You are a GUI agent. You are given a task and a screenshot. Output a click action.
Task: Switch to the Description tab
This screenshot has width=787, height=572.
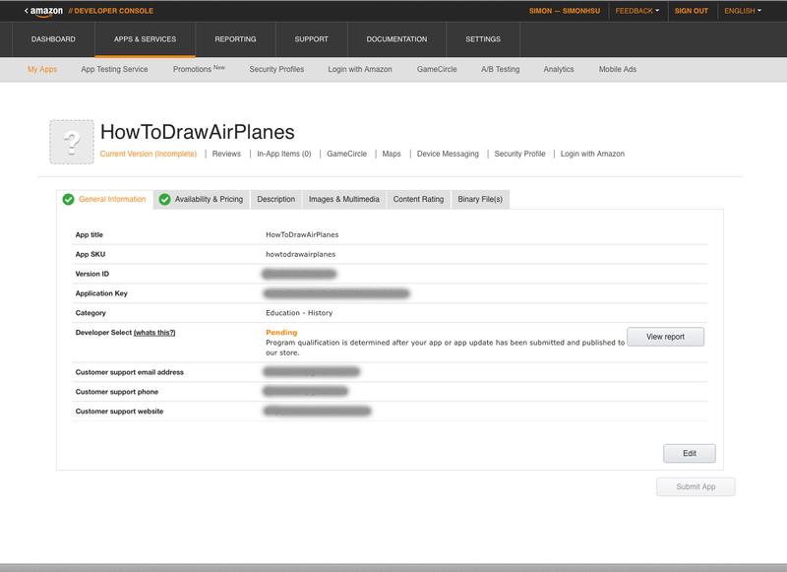(276, 200)
